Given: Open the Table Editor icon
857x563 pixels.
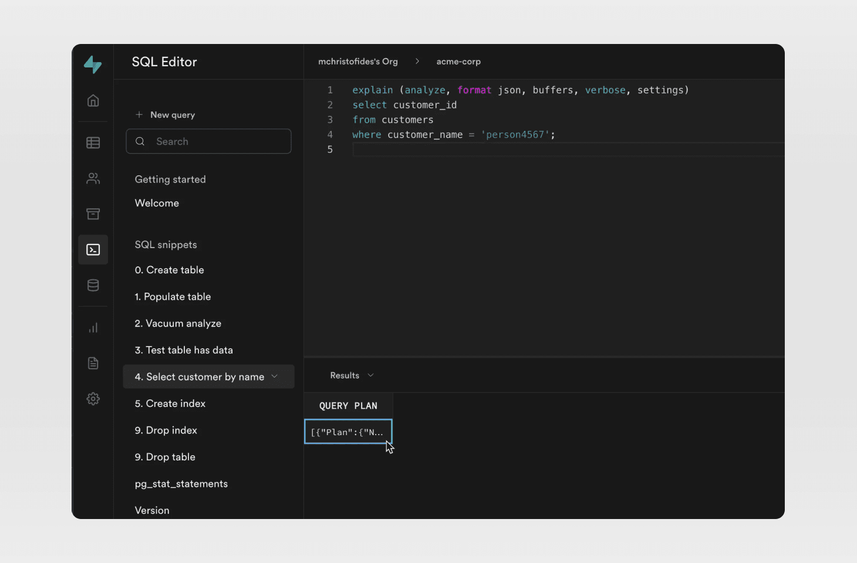Looking at the screenshot, I should 93,143.
